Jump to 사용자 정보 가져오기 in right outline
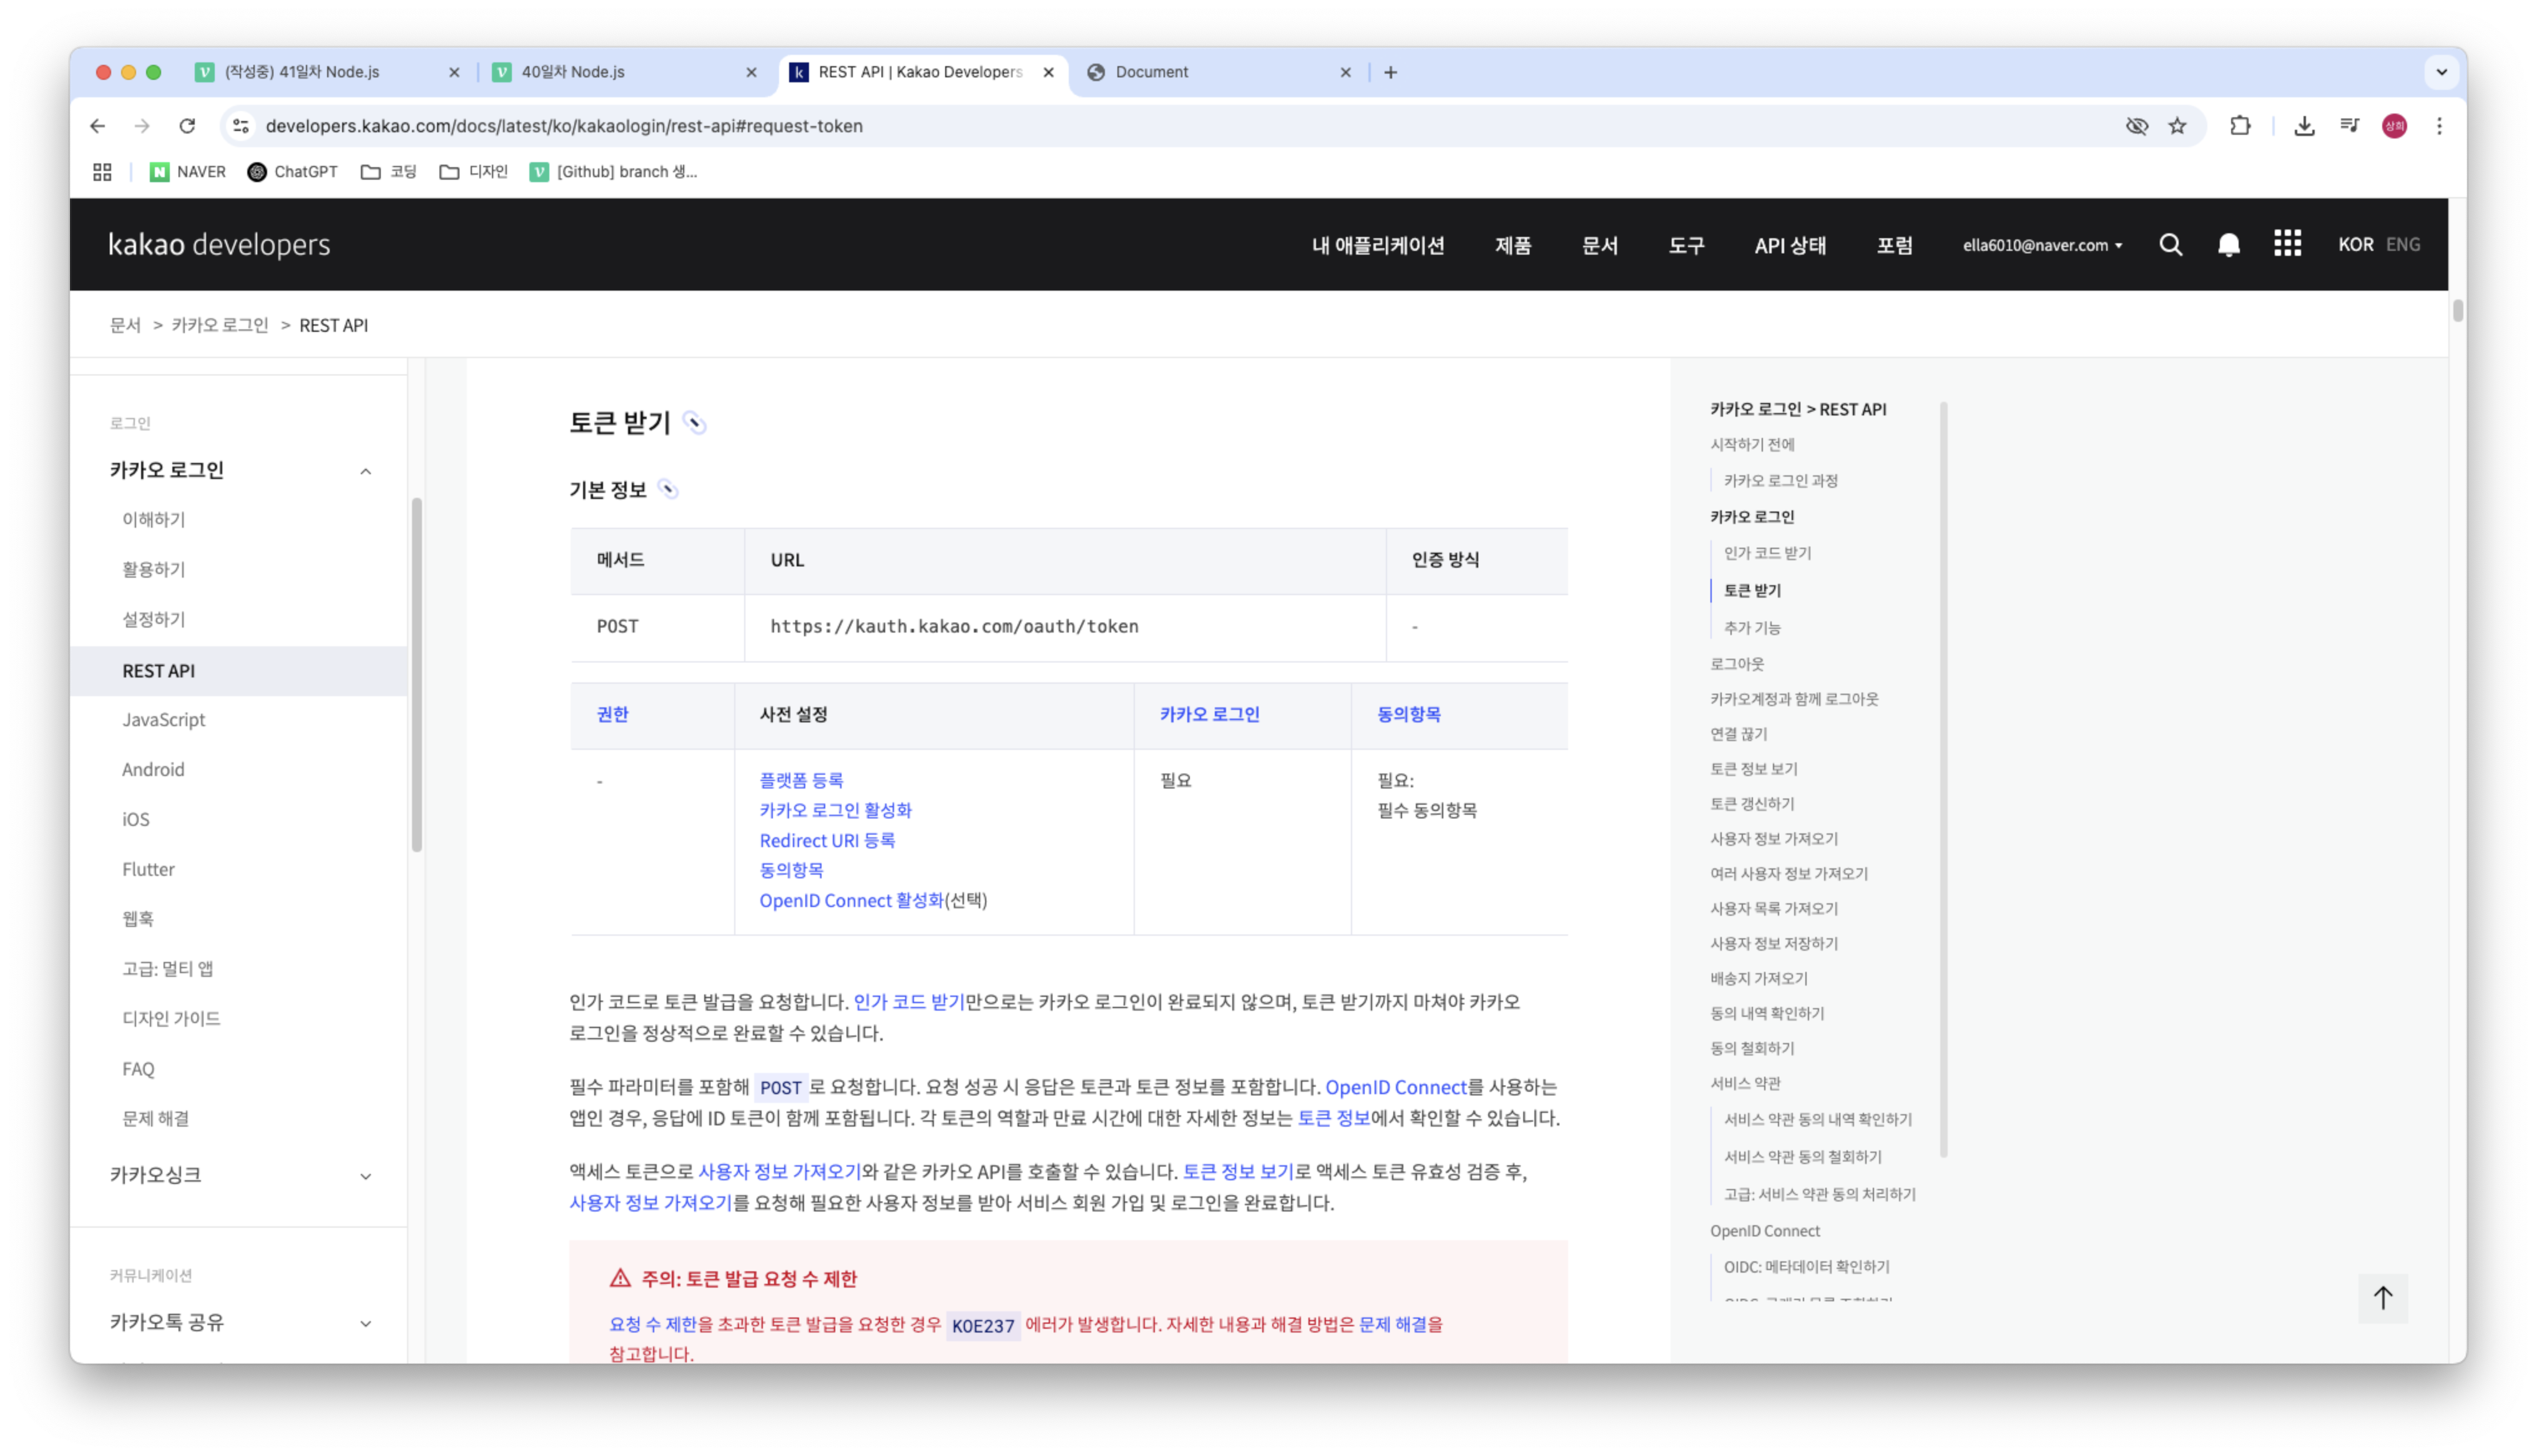Viewport: 2537px width, 1456px height. (x=1774, y=839)
